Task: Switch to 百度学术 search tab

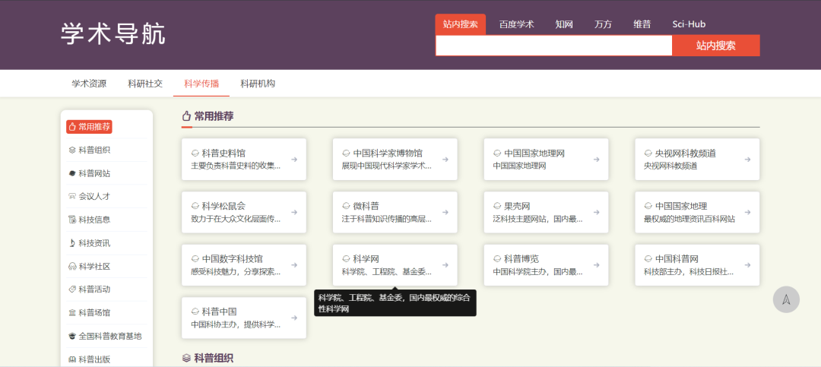Action: pos(516,24)
